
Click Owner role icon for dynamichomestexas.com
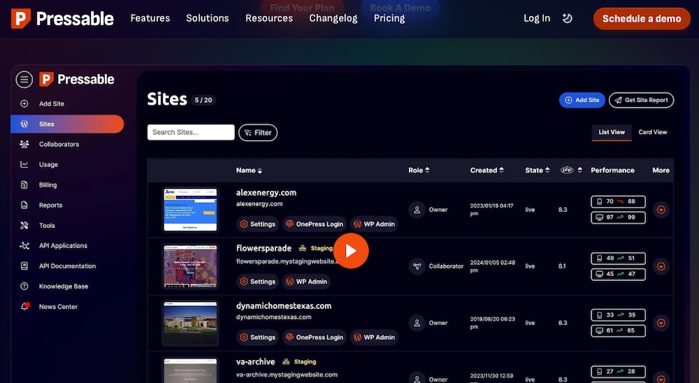[x=417, y=323]
